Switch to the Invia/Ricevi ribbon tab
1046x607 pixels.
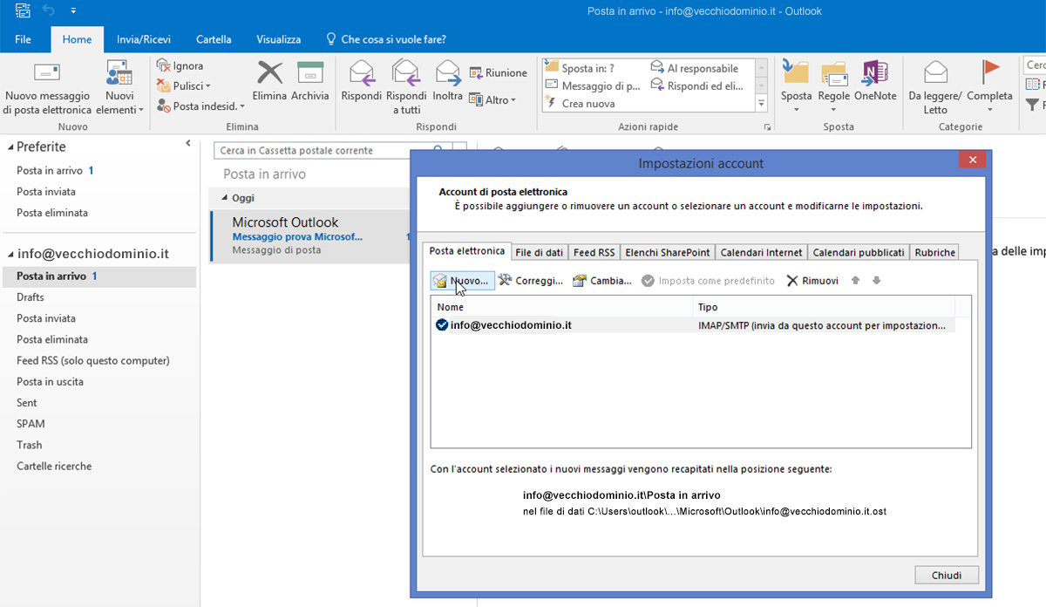pyautogui.click(x=144, y=39)
